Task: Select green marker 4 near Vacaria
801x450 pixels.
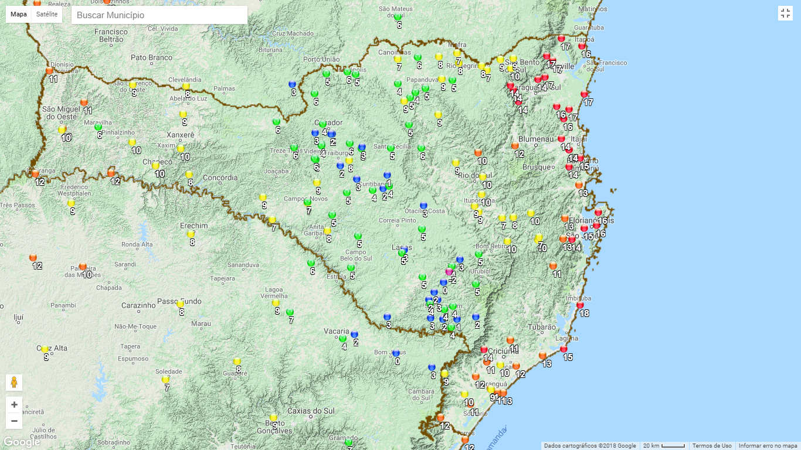Action: pyautogui.click(x=342, y=339)
